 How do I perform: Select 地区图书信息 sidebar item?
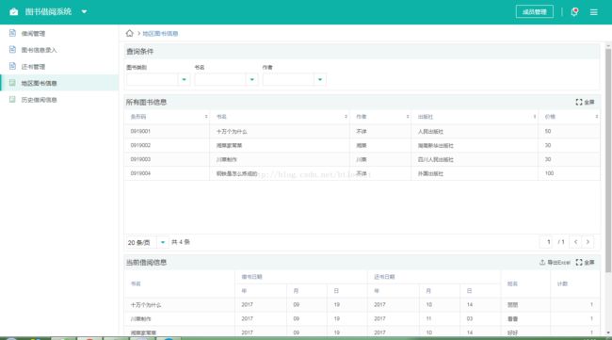point(59,83)
